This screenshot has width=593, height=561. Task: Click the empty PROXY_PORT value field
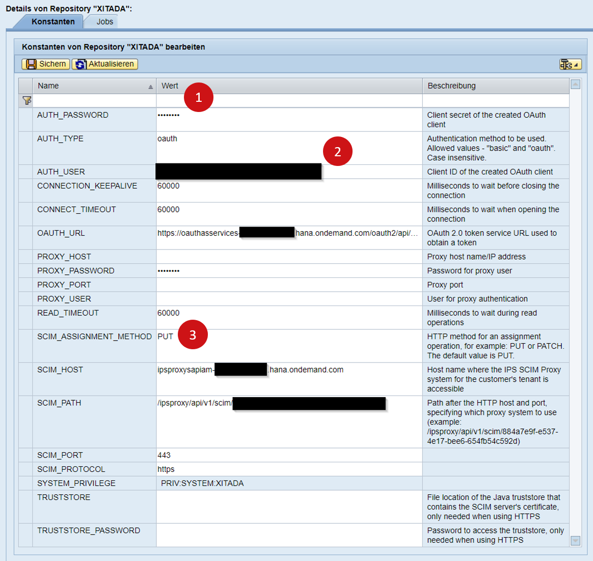pos(289,285)
